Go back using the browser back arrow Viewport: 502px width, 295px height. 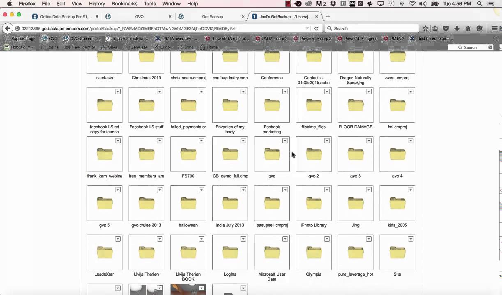coord(7,28)
